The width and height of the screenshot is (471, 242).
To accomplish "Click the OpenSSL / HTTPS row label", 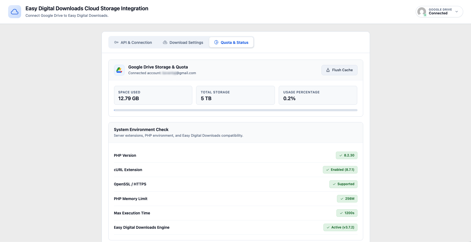I will click(x=130, y=184).
